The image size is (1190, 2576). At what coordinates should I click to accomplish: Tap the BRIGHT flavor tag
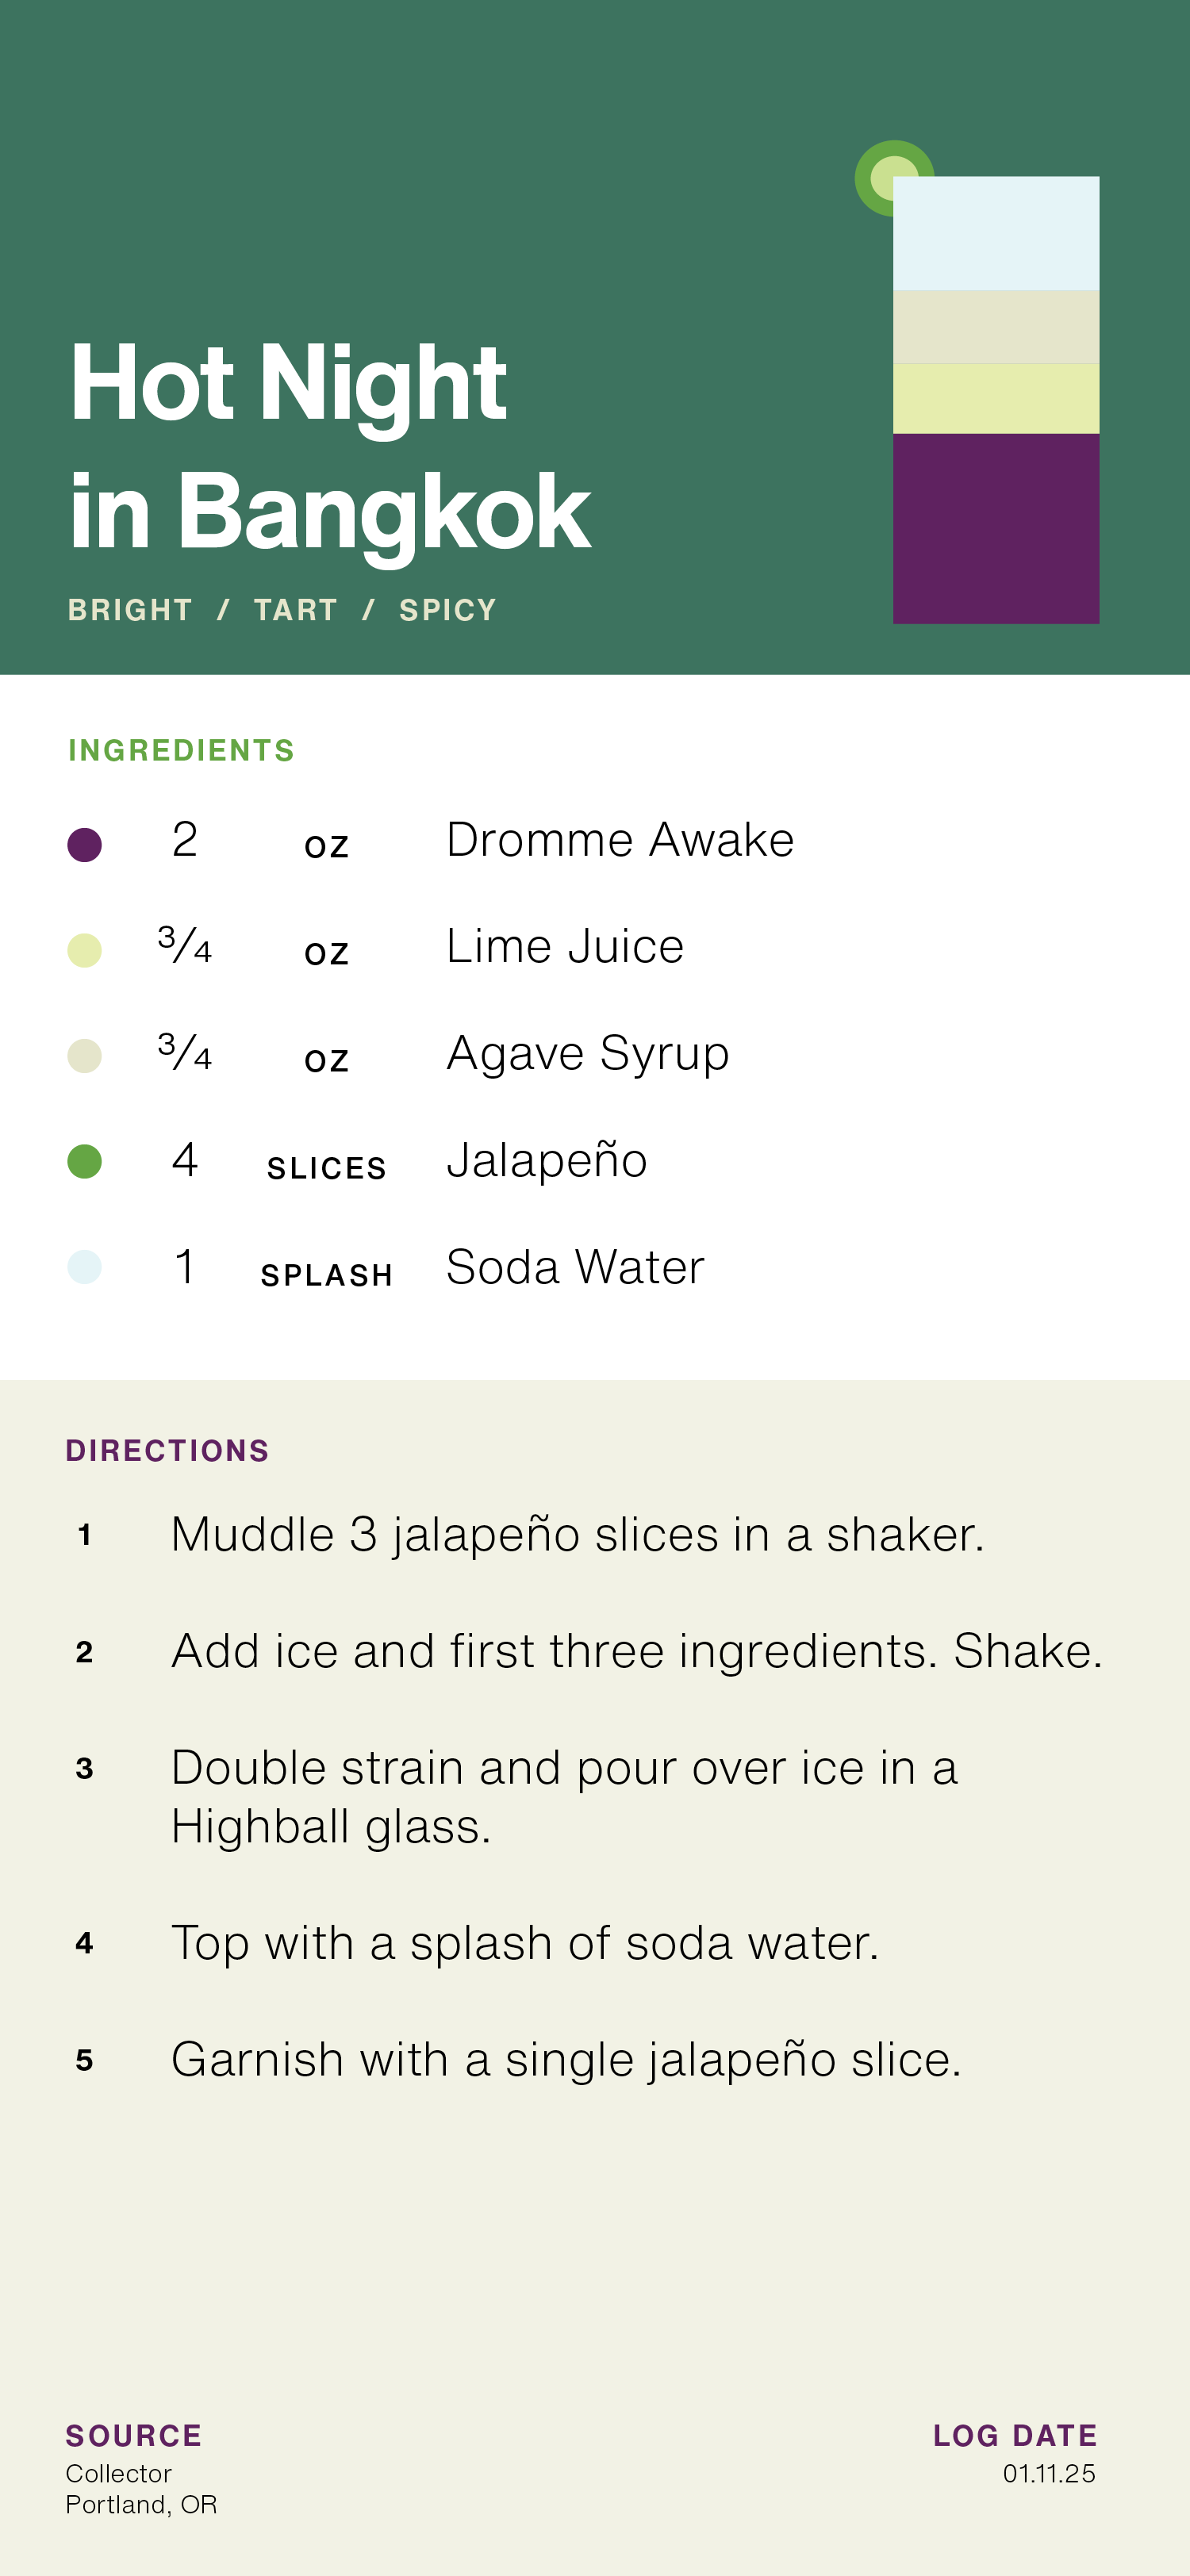coord(130,610)
